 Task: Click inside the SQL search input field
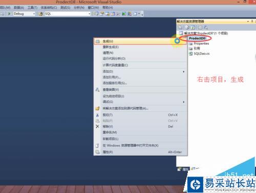tap(66, 14)
